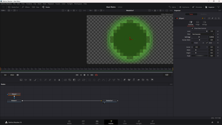This screenshot has height=125, width=222.
Task: Reset the Ellipse1 tool settings icon
Action: point(219,18)
